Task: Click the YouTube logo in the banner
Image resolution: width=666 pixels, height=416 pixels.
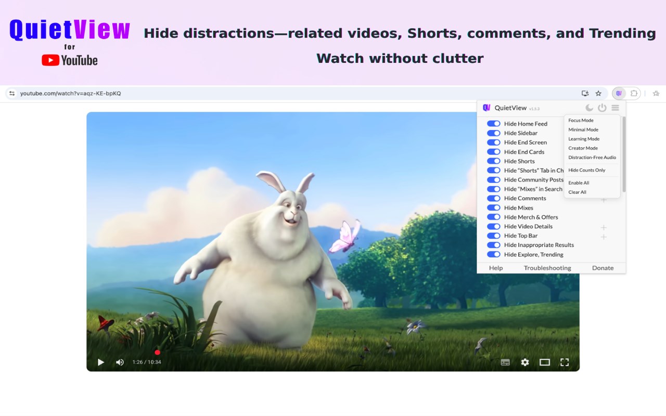Action: (70, 60)
